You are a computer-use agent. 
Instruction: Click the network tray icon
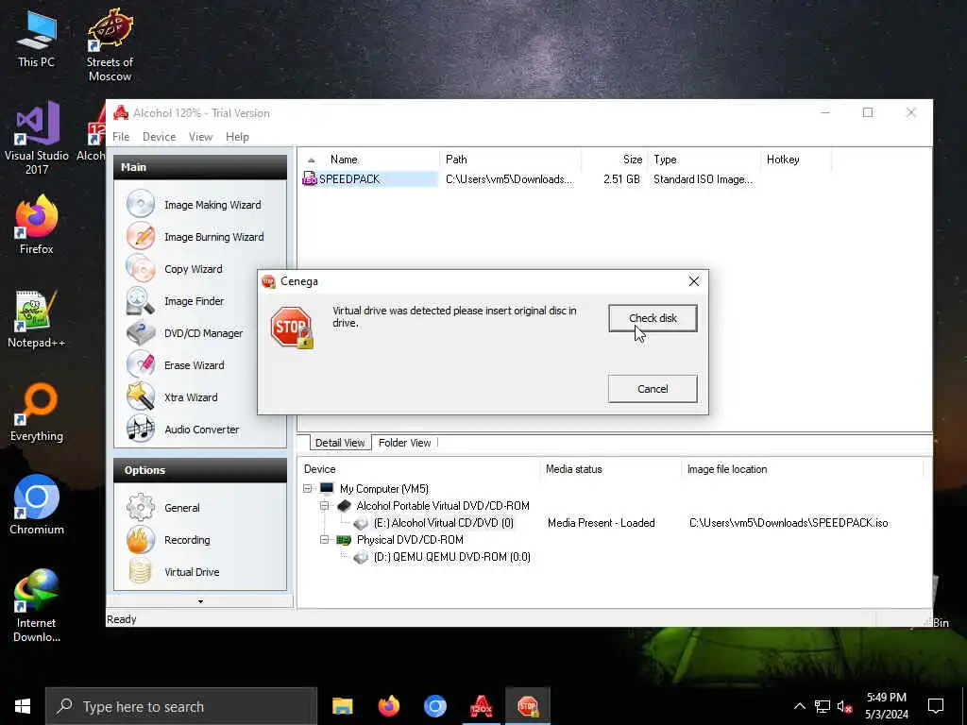[823, 706]
